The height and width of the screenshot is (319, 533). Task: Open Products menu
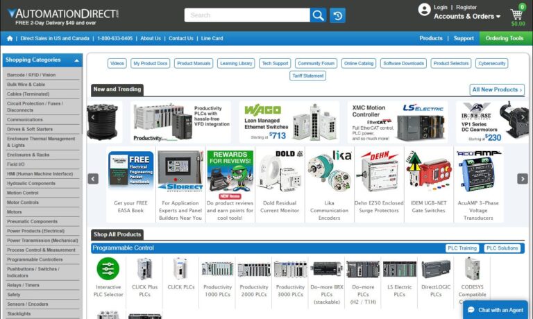[431, 38]
